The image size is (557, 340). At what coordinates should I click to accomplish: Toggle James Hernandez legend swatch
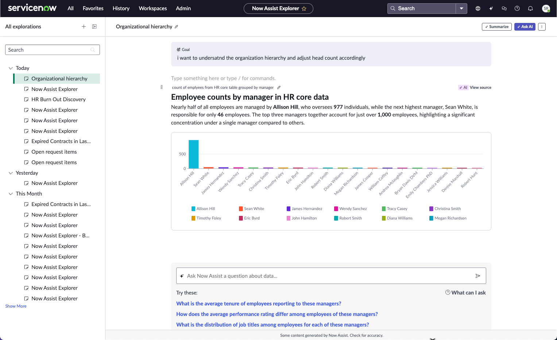coord(289,209)
